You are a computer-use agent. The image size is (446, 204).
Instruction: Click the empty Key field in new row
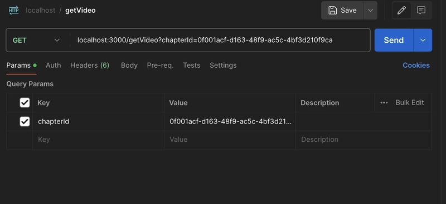(98, 140)
